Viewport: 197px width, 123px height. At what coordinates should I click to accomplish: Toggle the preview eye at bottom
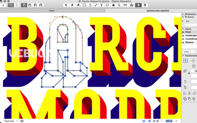22,121
